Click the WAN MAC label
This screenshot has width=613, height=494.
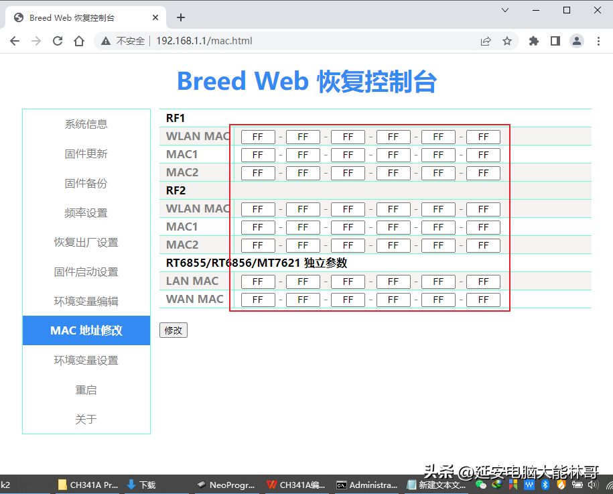[x=195, y=299]
